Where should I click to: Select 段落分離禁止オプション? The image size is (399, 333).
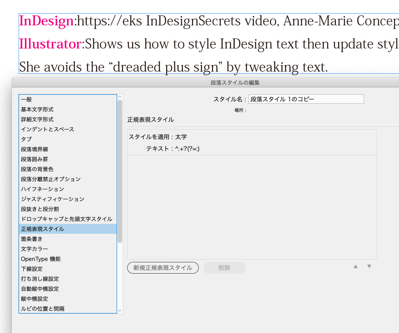[68, 179]
